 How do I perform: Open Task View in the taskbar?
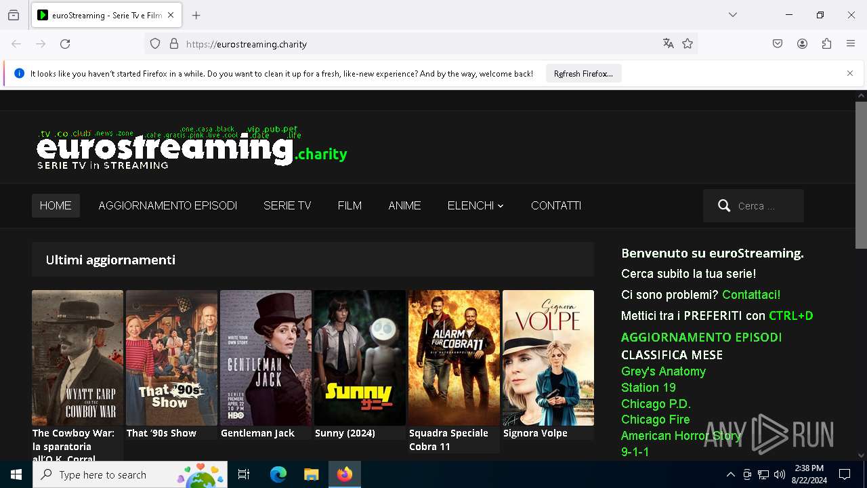click(x=245, y=474)
